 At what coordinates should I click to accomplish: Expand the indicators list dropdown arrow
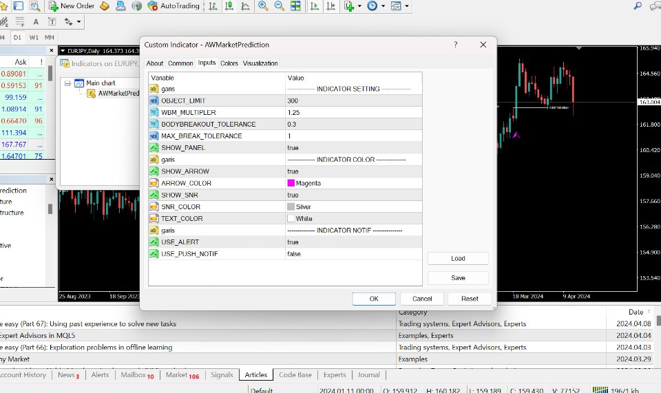359,6
